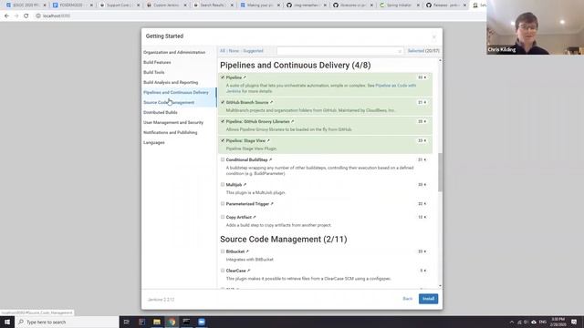Show hidden system tray icons
The image size is (584, 328).
512,322
